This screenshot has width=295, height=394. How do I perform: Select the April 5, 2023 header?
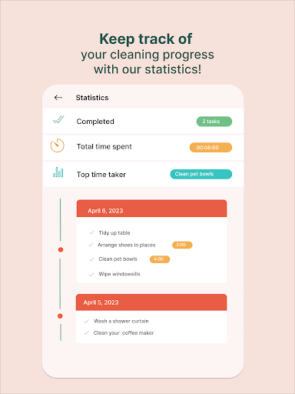tap(151, 302)
